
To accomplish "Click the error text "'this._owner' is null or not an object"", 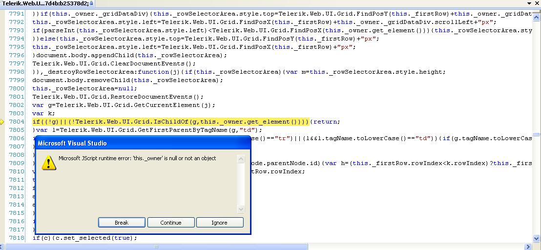I will tap(175, 158).
